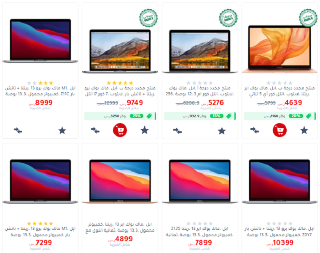
Task: Open the 7299 MacBook Pro M1 title link
Action: [40, 231]
